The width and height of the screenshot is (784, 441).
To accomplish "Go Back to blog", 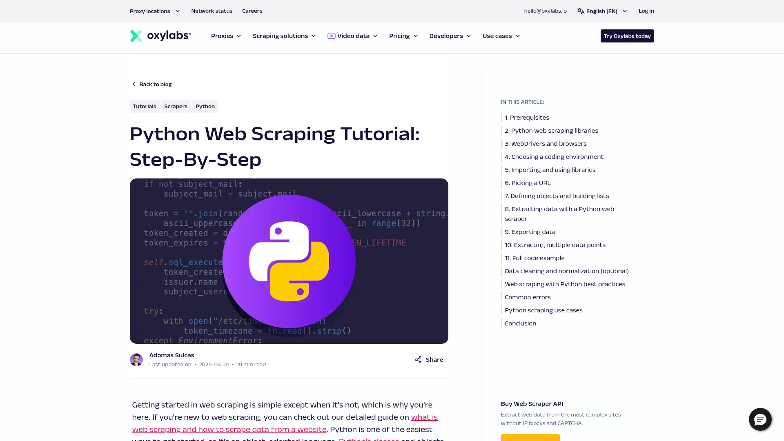I will [151, 84].
